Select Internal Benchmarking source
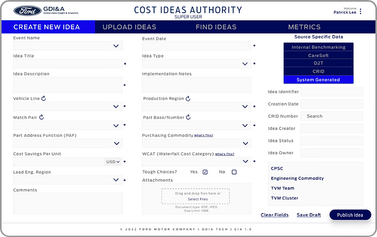The image size is (377, 237). click(x=319, y=47)
